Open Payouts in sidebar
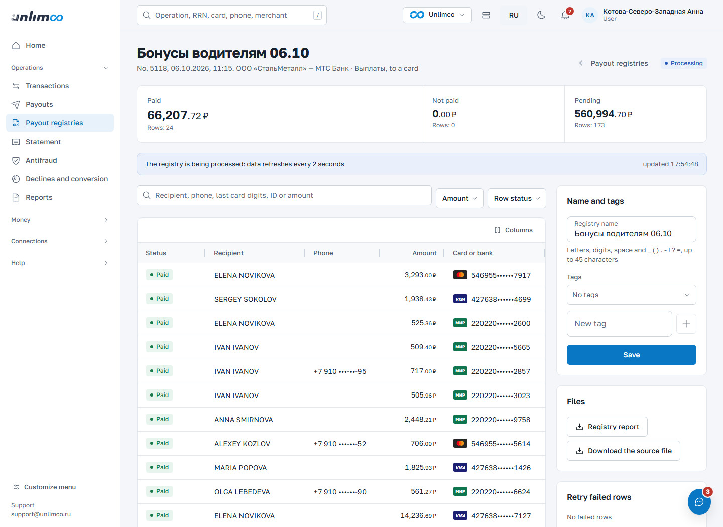The image size is (723, 527). click(60, 104)
